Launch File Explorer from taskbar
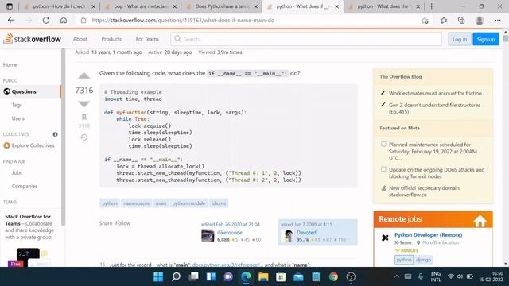The height and width of the screenshot is (286, 509). tap(263, 276)
